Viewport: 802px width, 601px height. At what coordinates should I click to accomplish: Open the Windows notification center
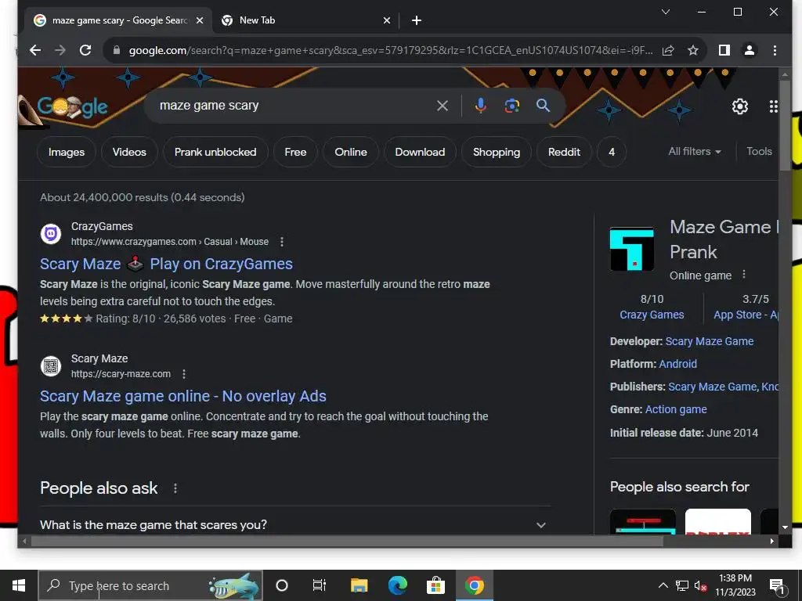778,587
